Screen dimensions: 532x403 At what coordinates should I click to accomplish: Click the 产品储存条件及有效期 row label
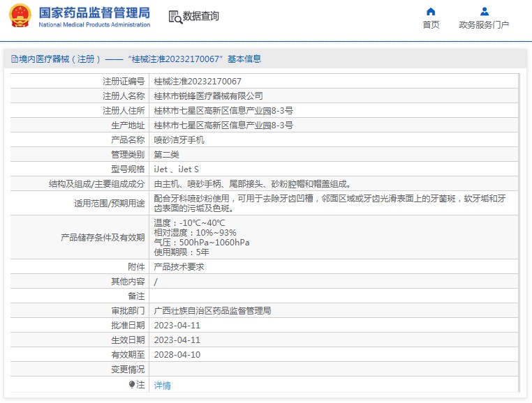[x=103, y=237]
